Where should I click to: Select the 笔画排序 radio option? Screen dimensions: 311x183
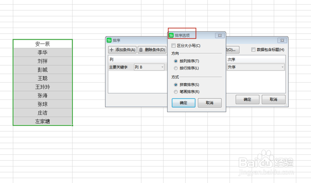(176, 92)
